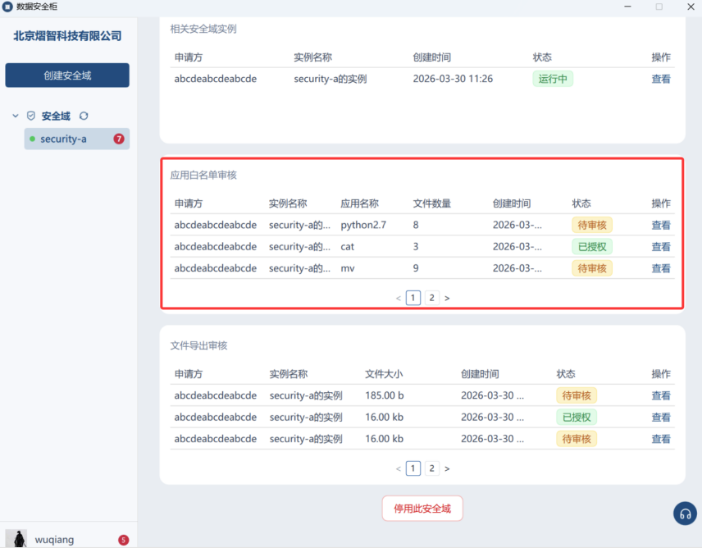Click the 应用名称 column header
This screenshot has height=548, width=702.
359,203
